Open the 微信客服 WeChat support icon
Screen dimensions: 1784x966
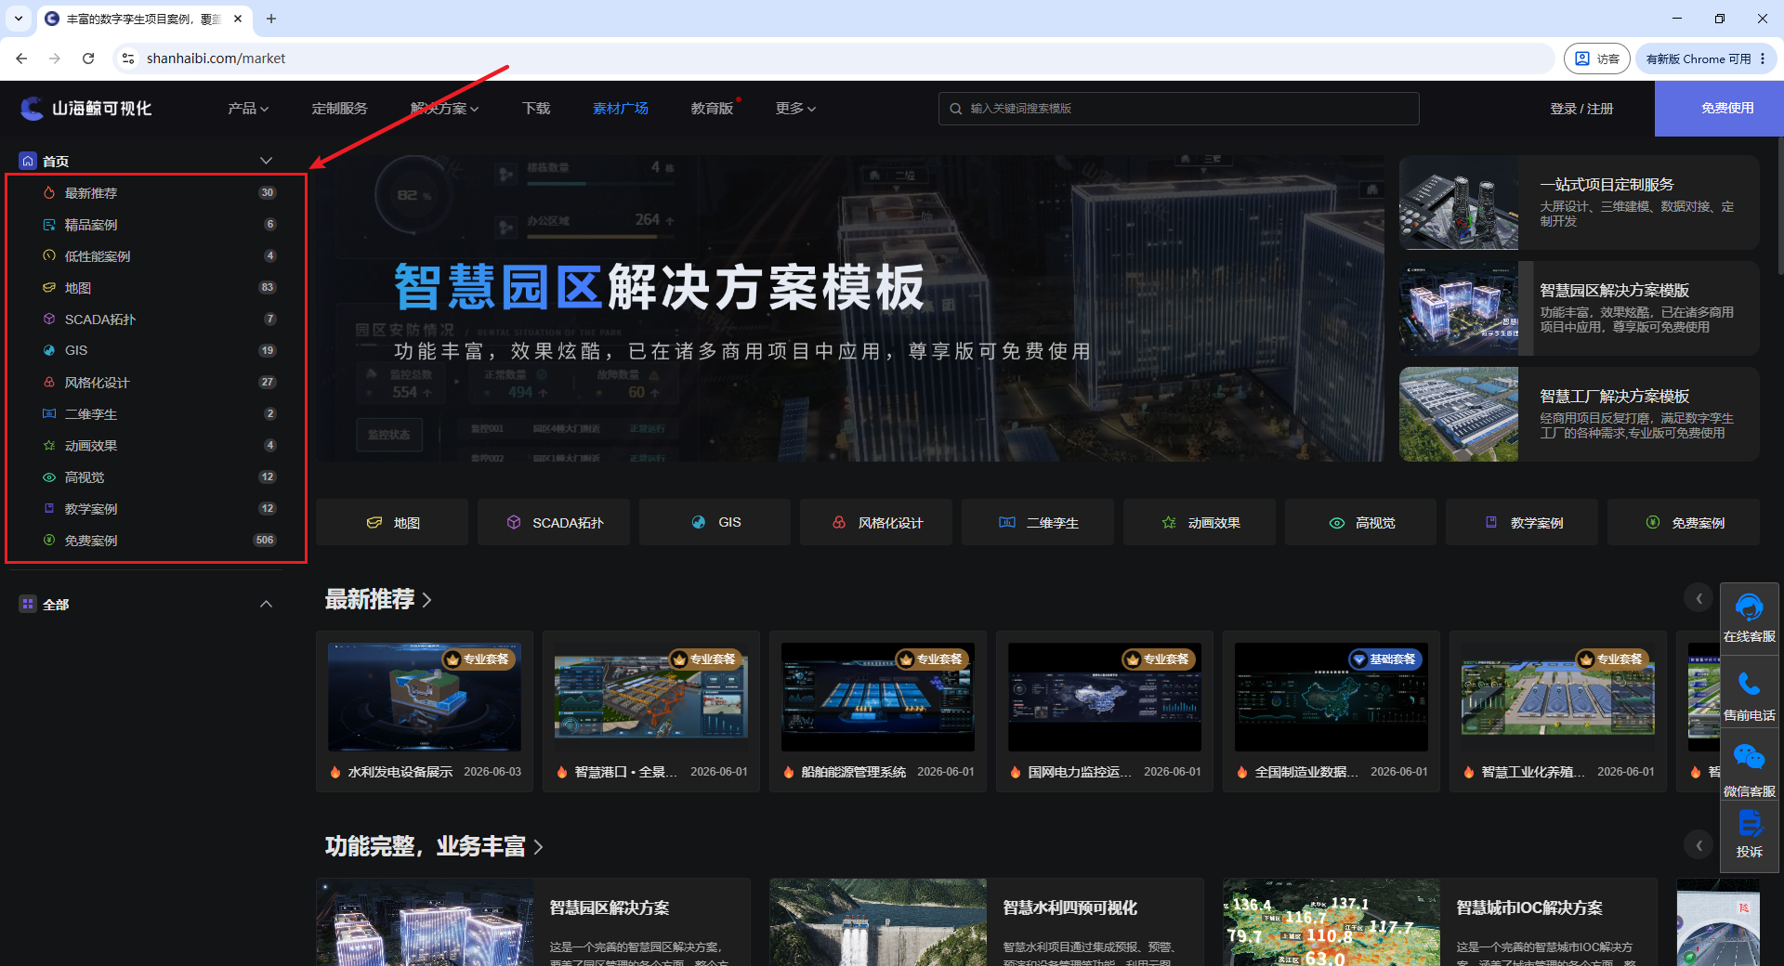[x=1749, y=757]
